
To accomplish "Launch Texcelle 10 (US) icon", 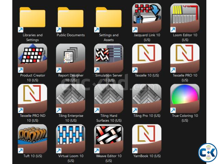I will (147, 58).
